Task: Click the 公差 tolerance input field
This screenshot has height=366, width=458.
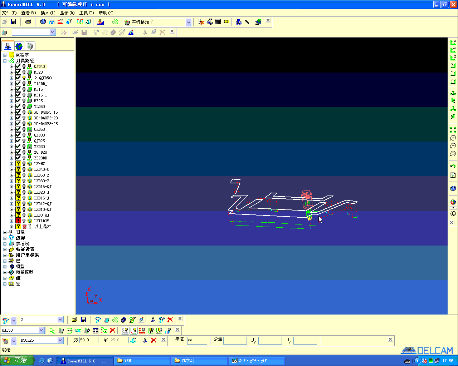Action: 235,340
